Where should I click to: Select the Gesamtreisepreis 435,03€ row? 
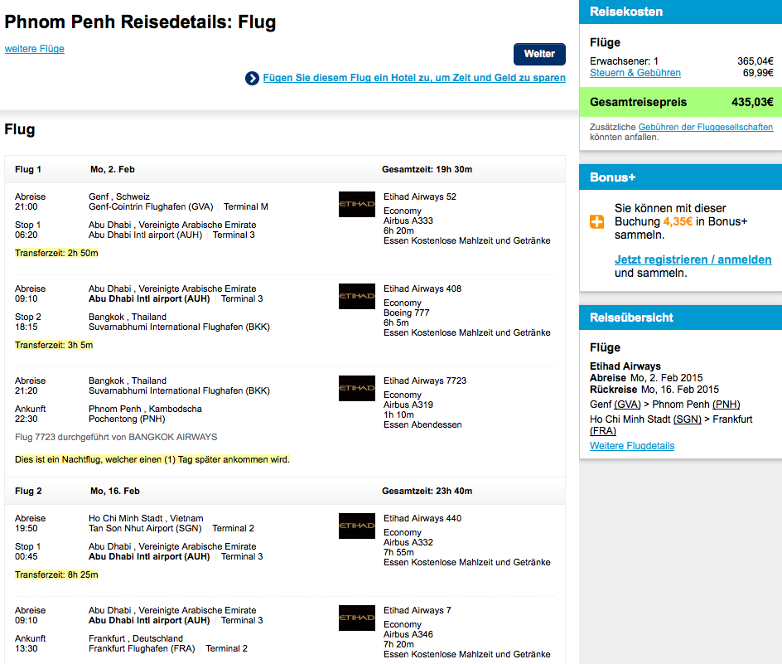[x=680, y=102]
